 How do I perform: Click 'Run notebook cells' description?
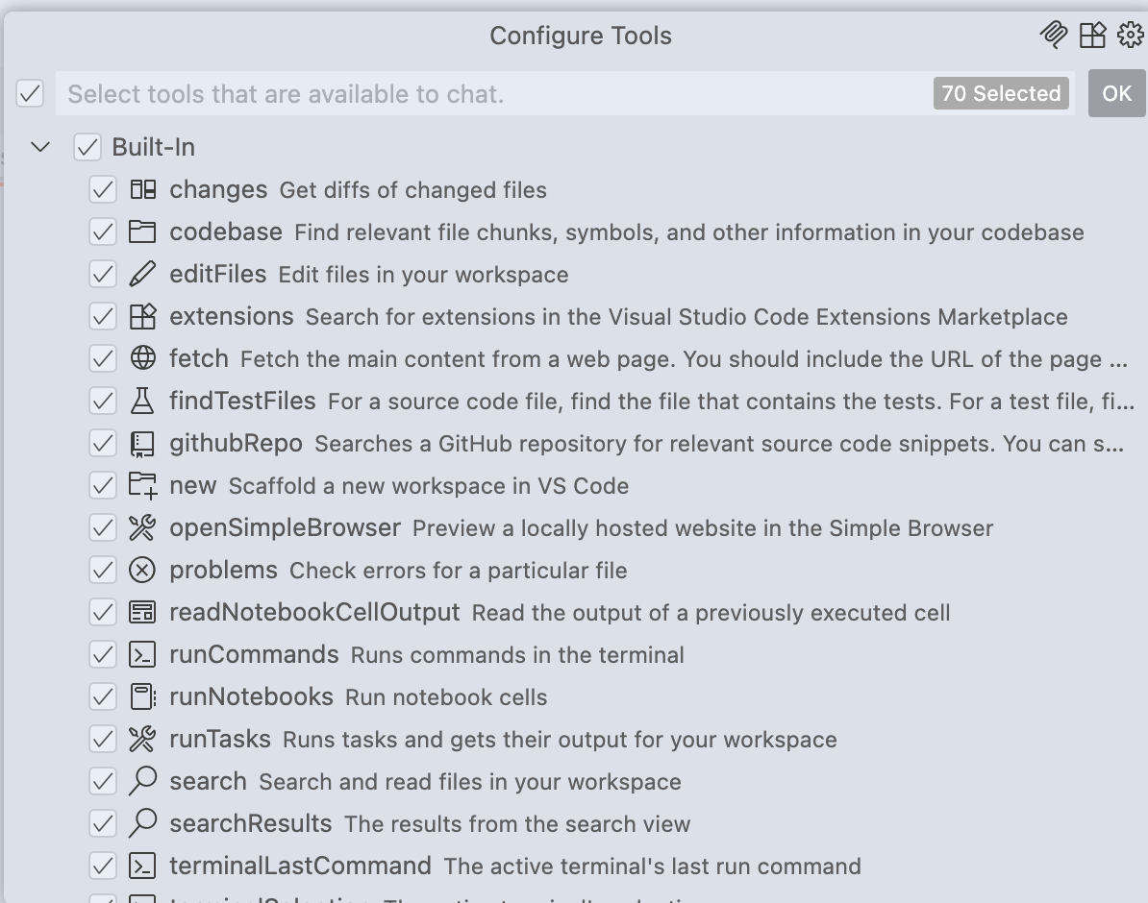tap(446, 696)
